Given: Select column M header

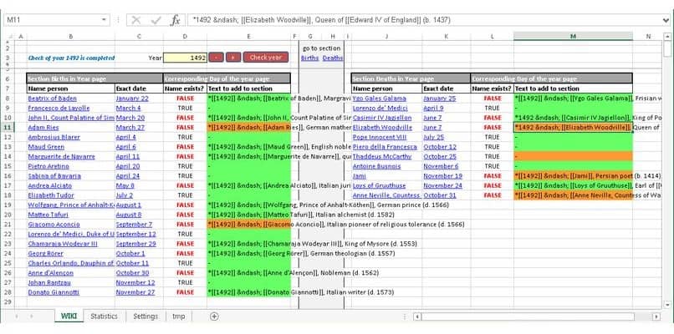Looking at the screenshot, I should point(573,37).
